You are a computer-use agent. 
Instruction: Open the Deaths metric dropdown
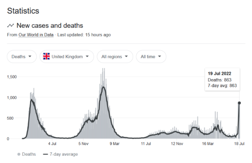[x=22, y=57]
